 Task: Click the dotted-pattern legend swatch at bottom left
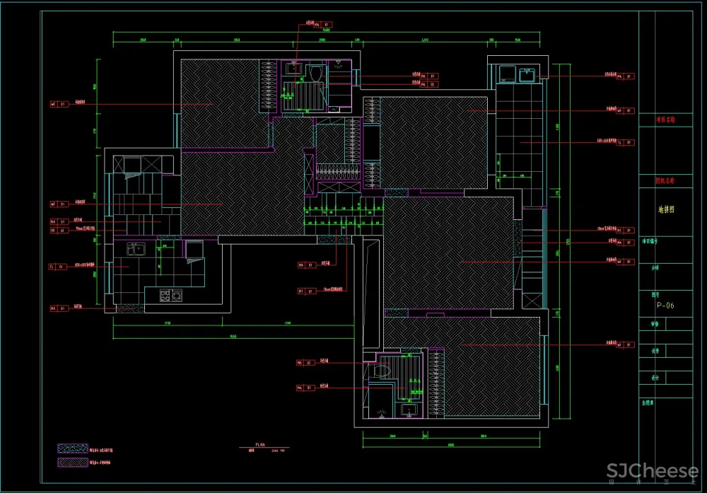(73, 448)
